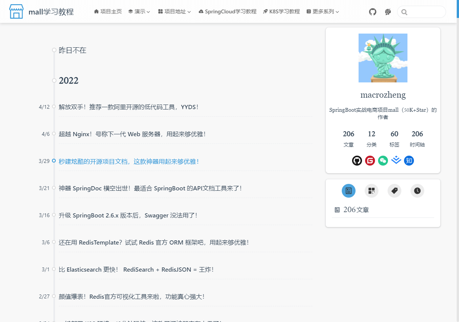The width and height of the screenshot is (459, 322).
Task: Open article 比 Elasticsearch 更快！
Action: click(x=136, y=269)
